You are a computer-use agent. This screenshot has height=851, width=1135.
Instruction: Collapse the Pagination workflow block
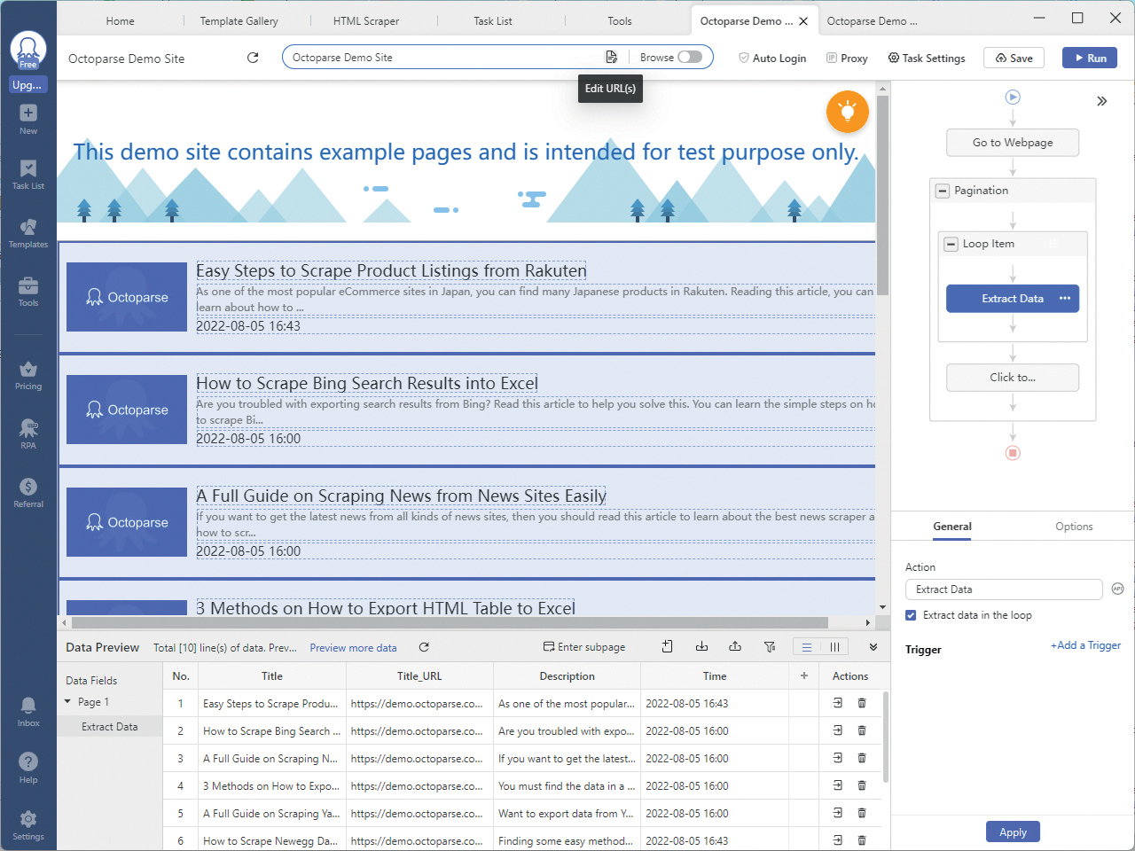(943, 191)
